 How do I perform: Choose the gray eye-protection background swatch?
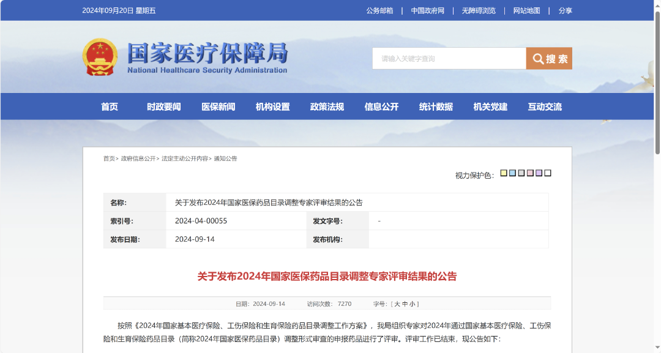[521, 173]
